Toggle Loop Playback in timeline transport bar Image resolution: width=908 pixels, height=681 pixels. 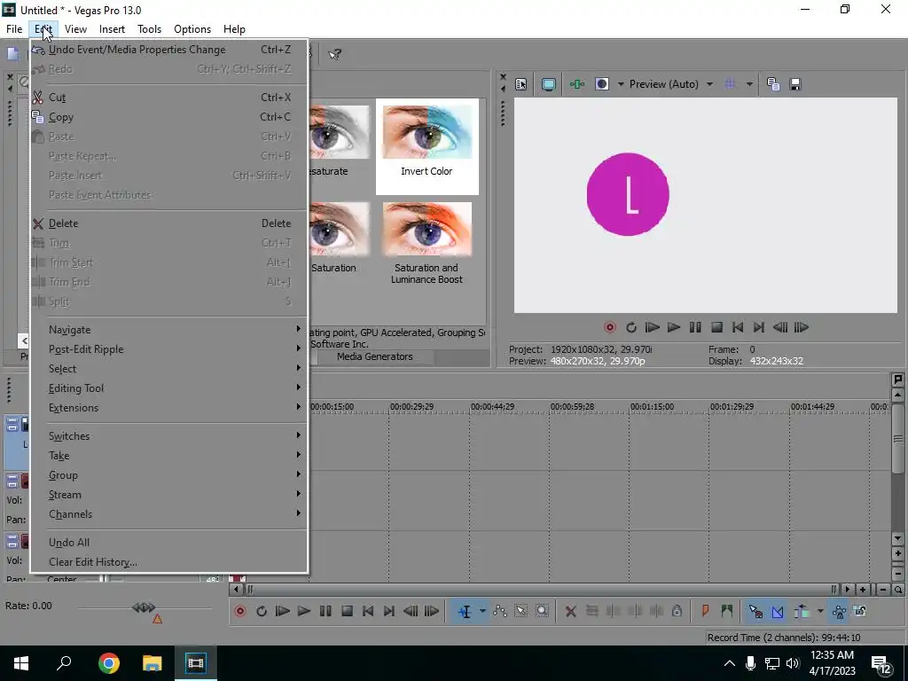click(x=262, y=611)
